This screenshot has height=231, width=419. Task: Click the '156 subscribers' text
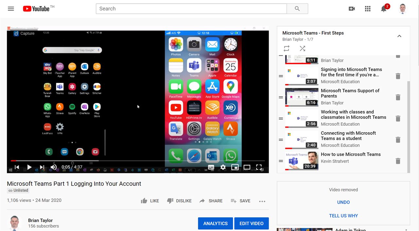coord(44,226)
